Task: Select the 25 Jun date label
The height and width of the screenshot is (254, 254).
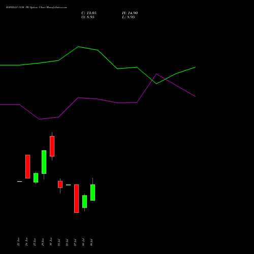Action: pos(35,242)
